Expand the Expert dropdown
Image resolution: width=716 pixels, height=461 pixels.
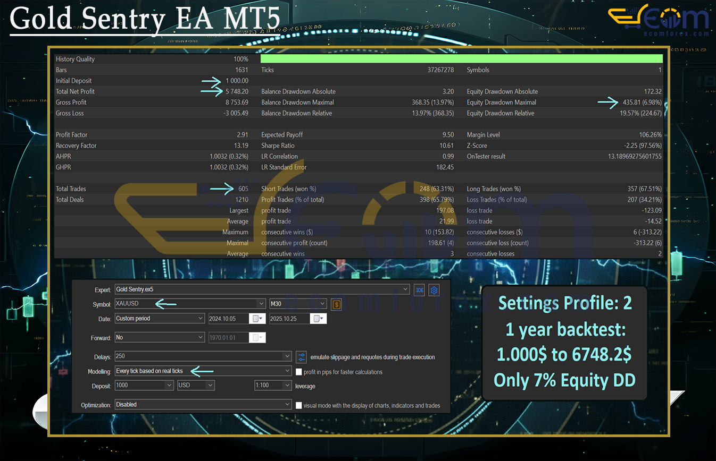[406, 289]
